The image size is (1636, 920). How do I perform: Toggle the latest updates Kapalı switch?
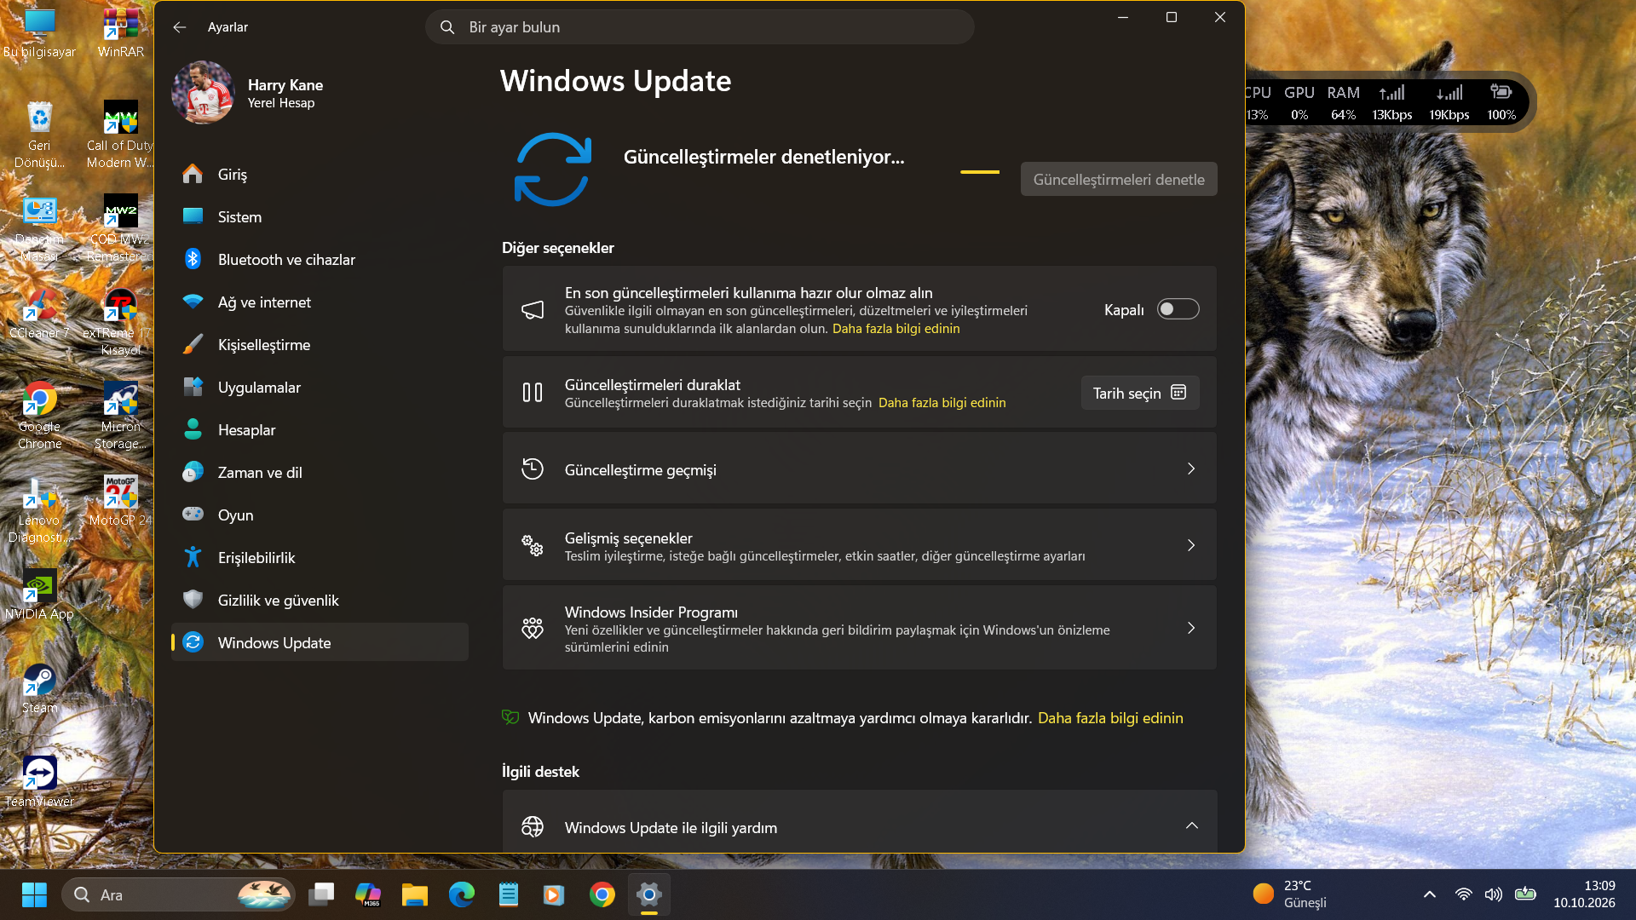click(1178, 309)
